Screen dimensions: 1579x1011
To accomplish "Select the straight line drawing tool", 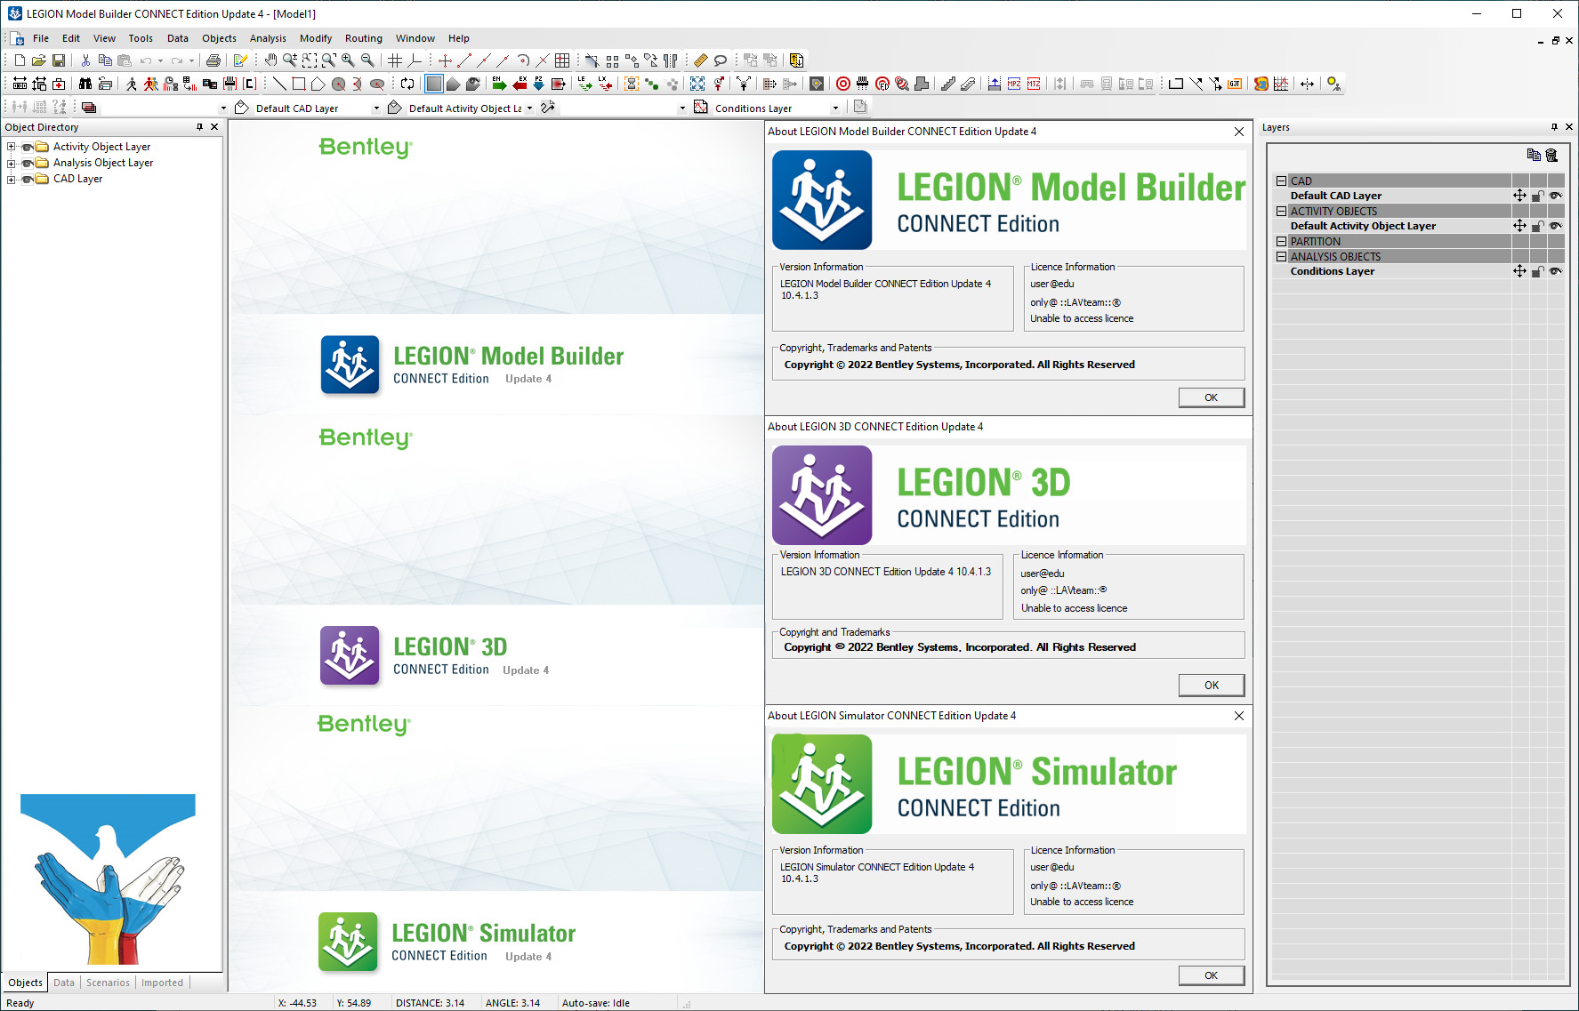I will [279, 84].
